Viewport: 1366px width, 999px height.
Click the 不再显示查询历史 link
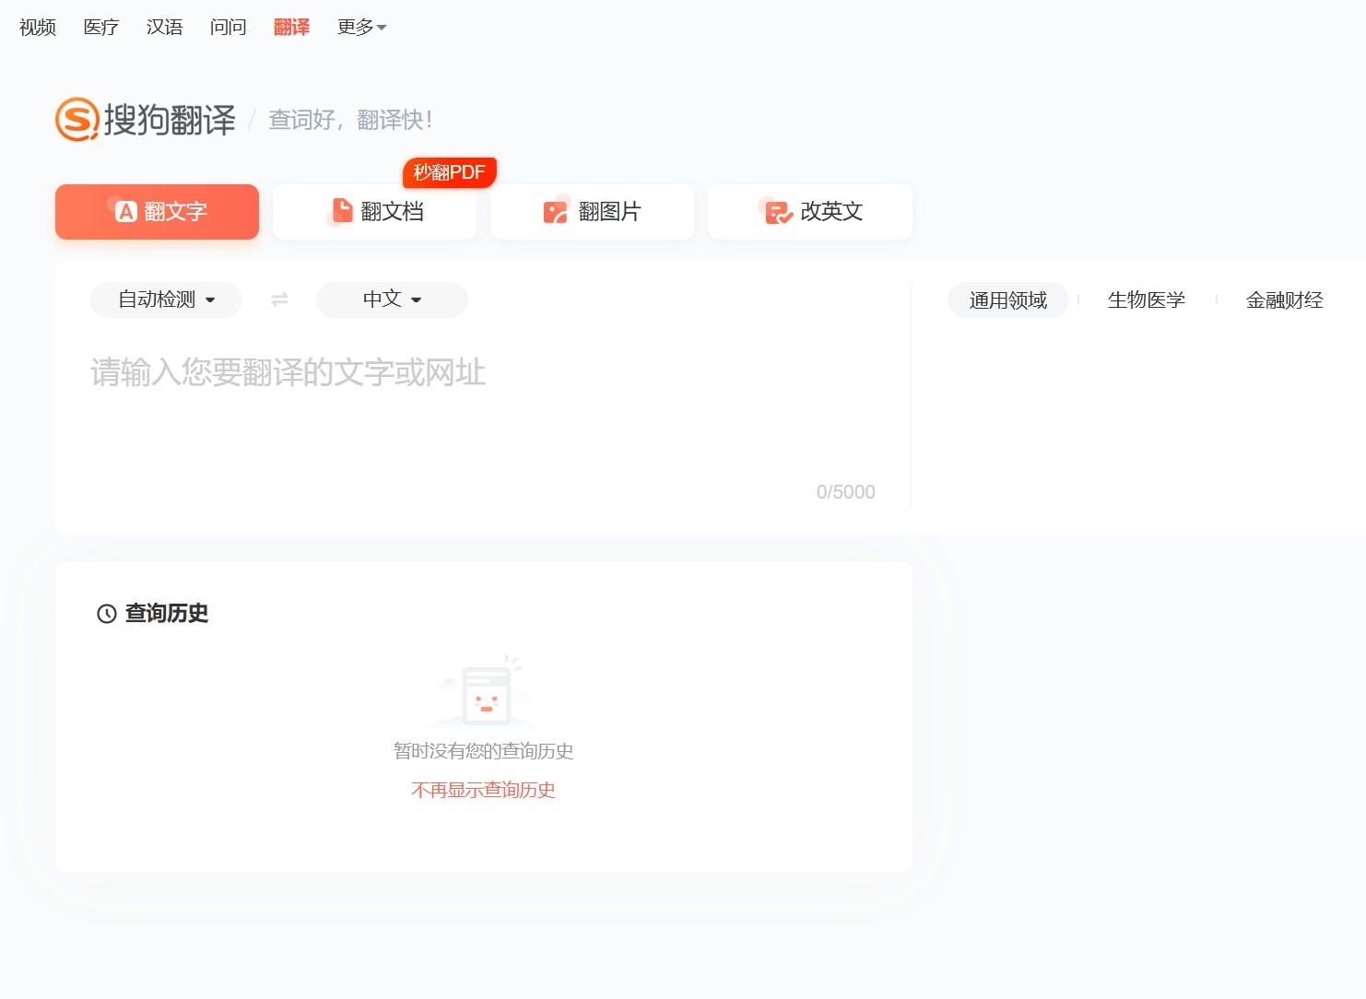[483, 790]
